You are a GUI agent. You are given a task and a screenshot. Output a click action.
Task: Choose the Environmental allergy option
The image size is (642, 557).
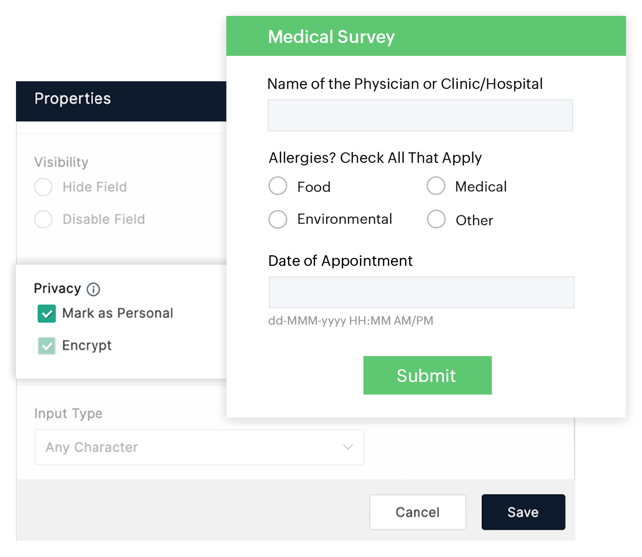tap(278, 219)
